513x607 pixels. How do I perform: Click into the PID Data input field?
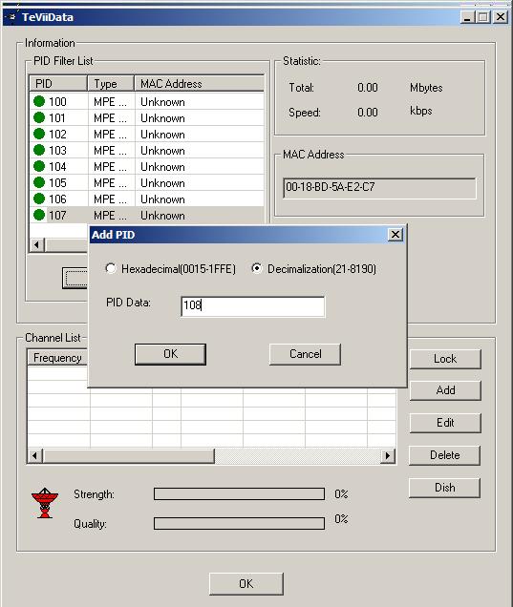252,306
